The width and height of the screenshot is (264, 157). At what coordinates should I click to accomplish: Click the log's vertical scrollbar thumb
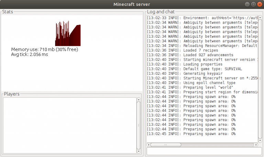[260, 77]
